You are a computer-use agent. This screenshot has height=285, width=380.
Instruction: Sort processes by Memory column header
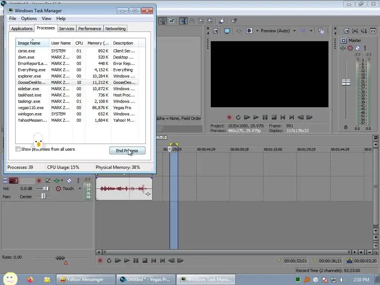(x=98, y=43)
